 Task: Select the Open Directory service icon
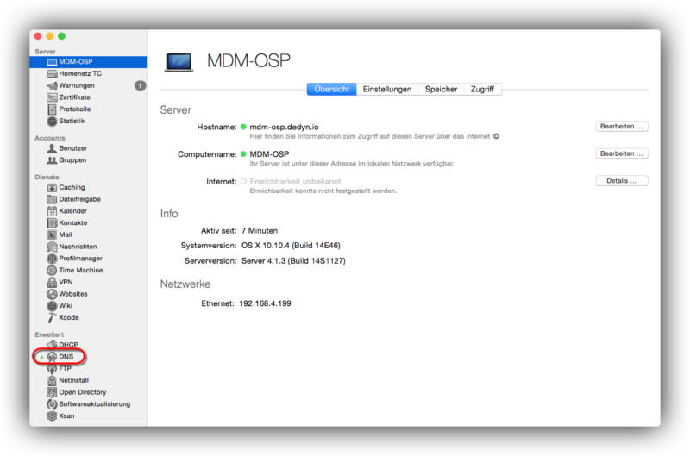pyautogui.click(x=52, y=392)
